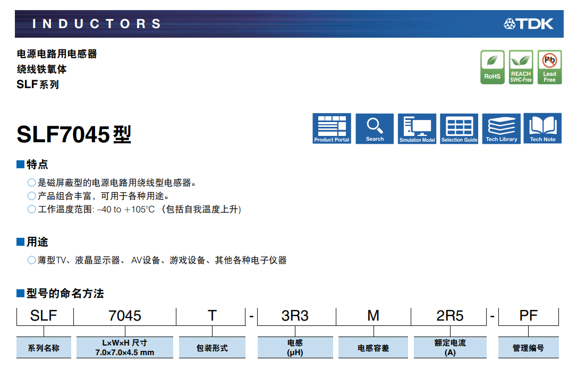Click the 薄型TV、液晶显示器 applications line
The width and height of the screenshot is (577, 379).
pyautogui.click(x=157, y=260)
